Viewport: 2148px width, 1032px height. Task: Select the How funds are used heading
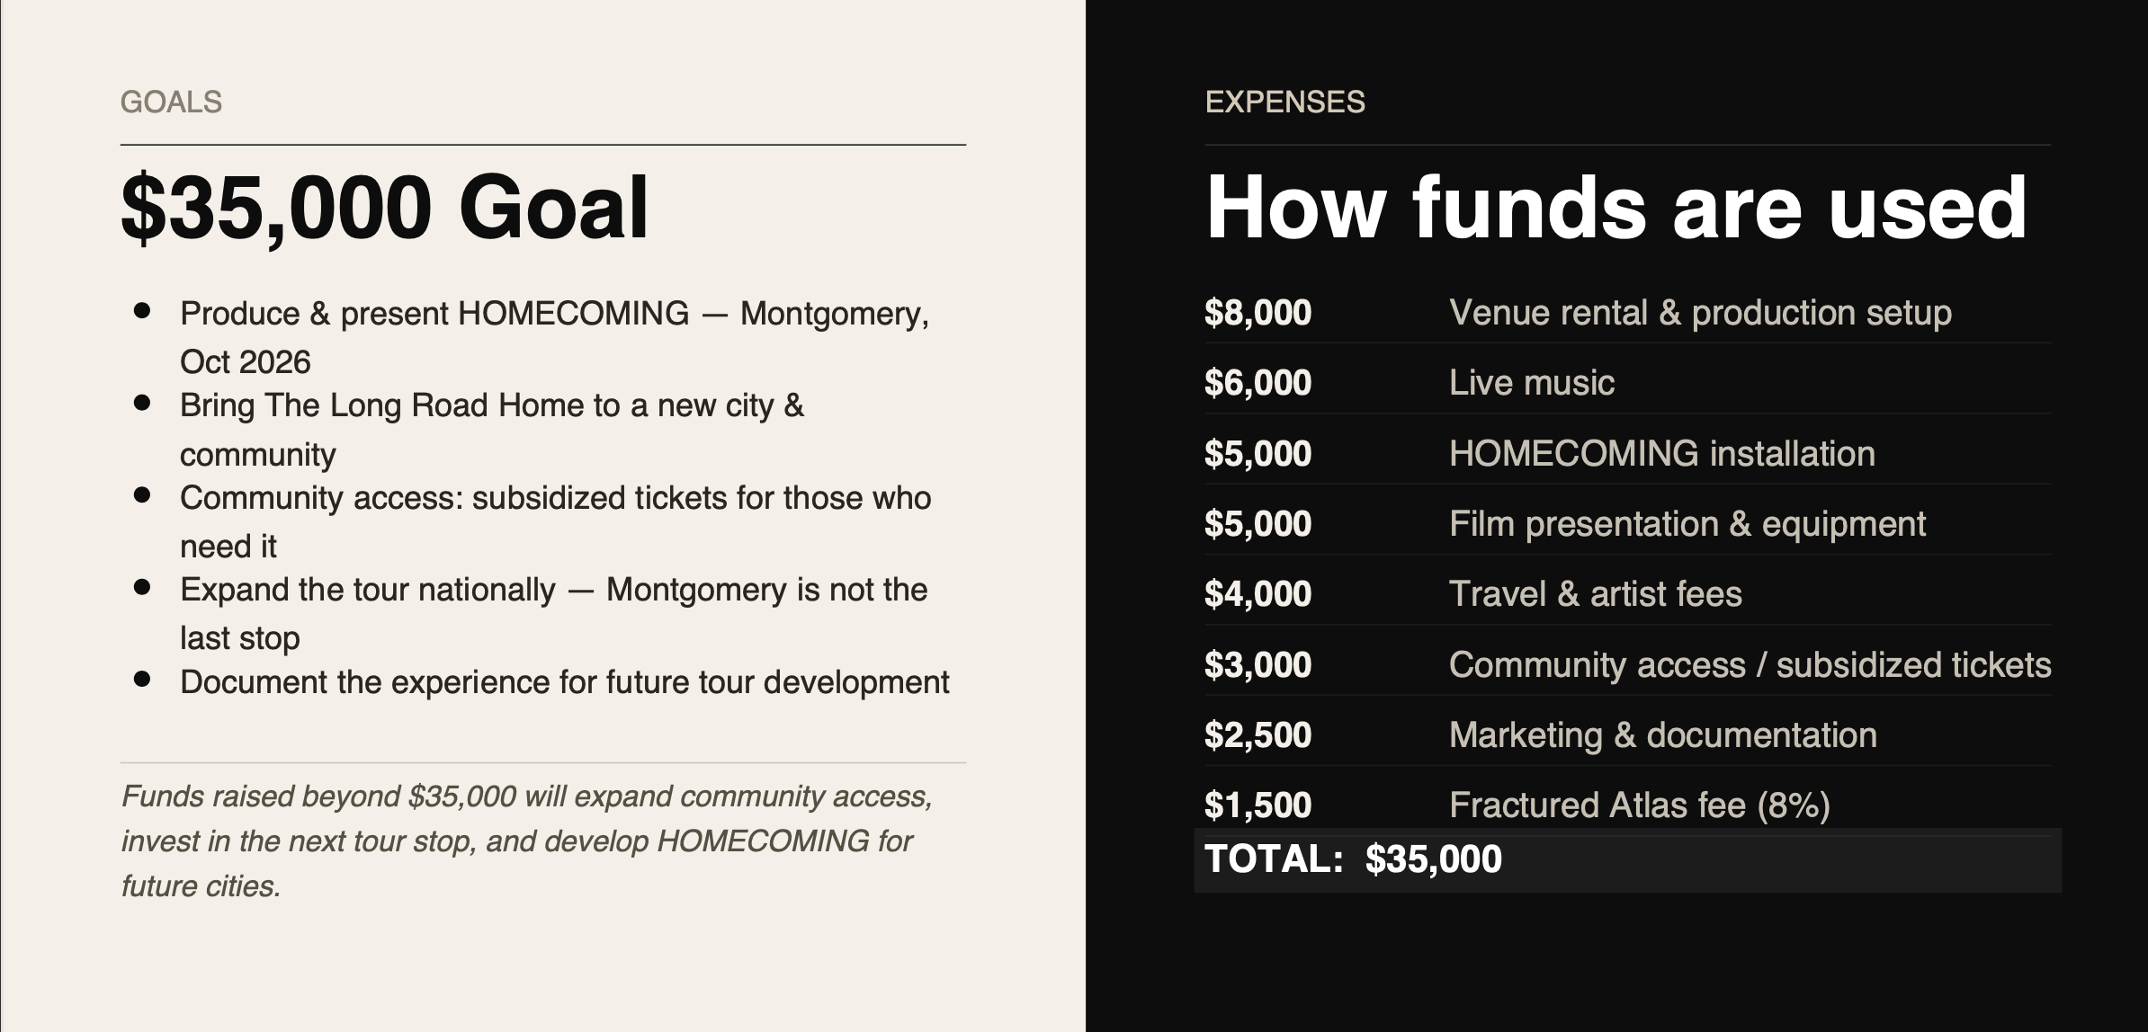coord(1616,208)
